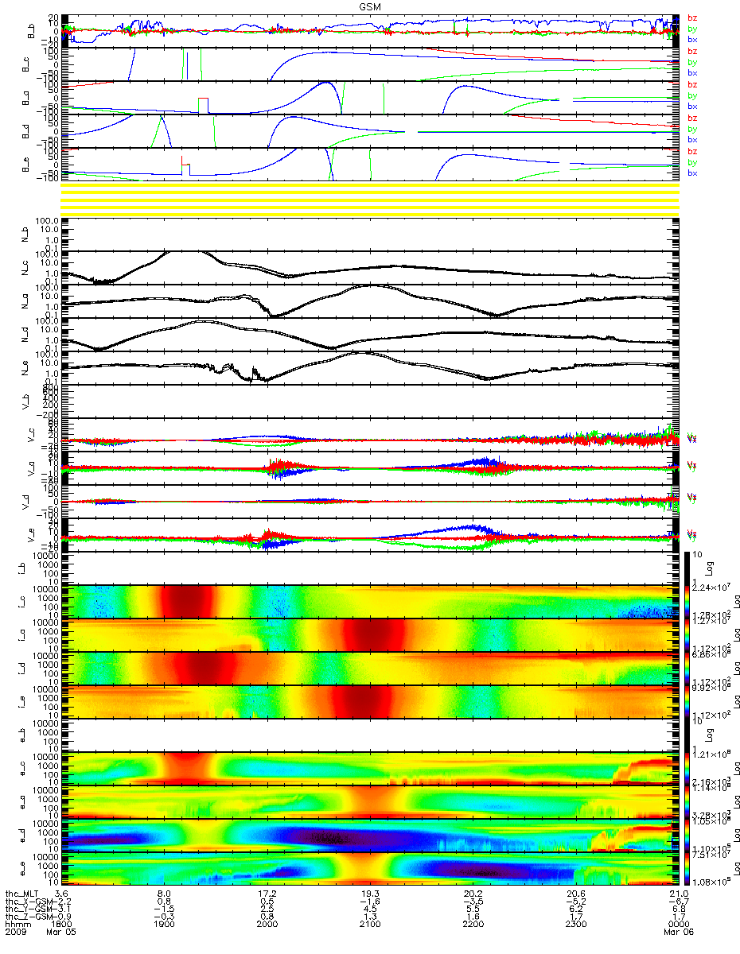
Task: Click the GSM plot title
Action: 369,6
